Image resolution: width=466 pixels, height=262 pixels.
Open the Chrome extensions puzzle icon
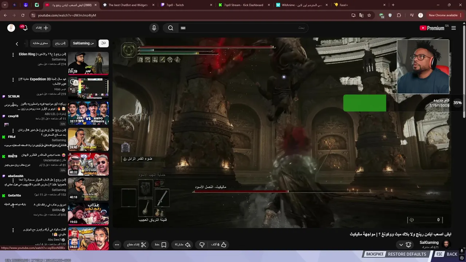[399, 15]
